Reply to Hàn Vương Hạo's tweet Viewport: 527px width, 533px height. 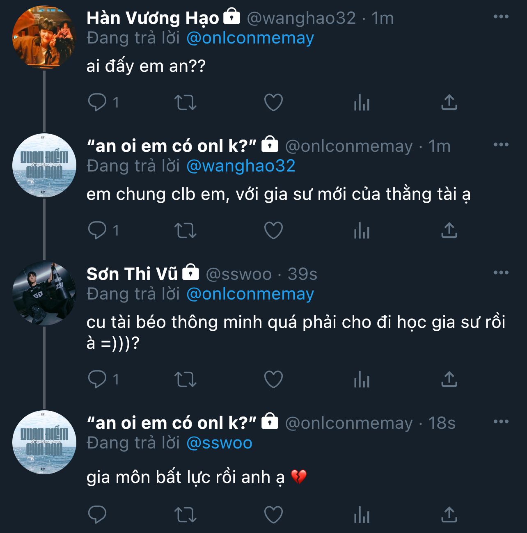[97, 102]
